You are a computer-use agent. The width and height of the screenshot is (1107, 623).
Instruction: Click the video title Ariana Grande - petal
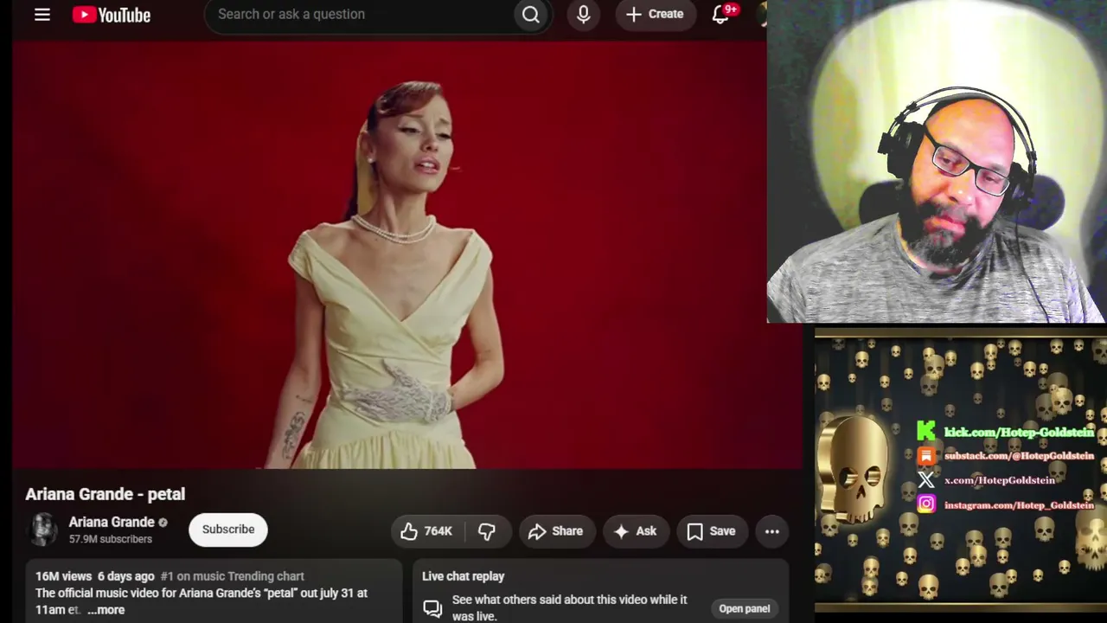coord(106,494)
